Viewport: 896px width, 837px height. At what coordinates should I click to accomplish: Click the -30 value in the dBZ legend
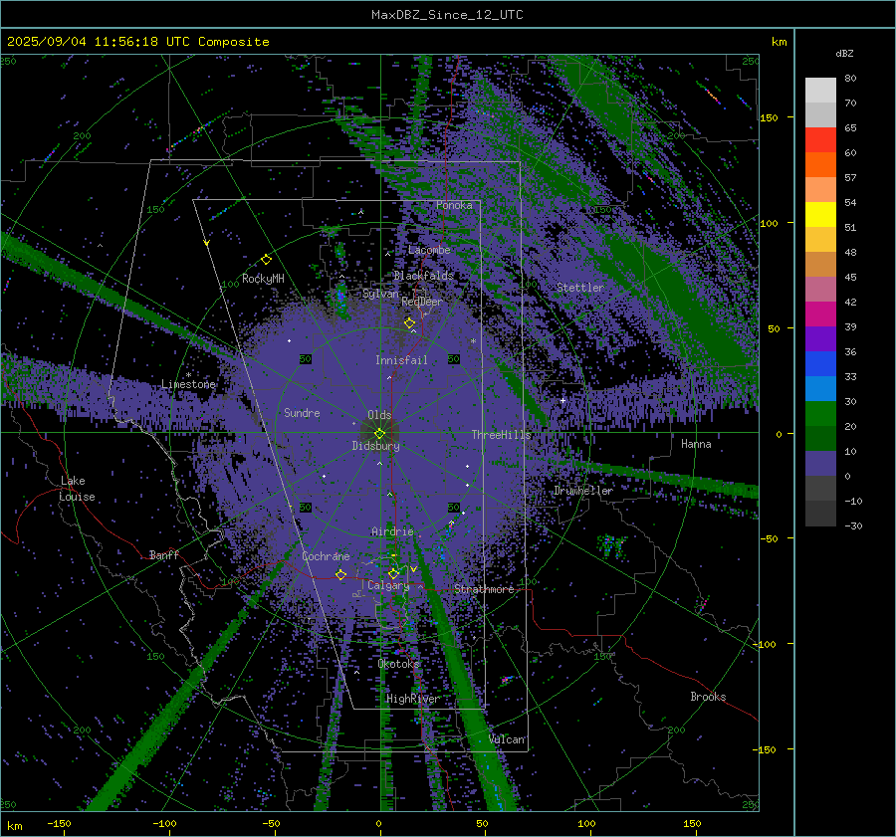(x=853, y=525)
